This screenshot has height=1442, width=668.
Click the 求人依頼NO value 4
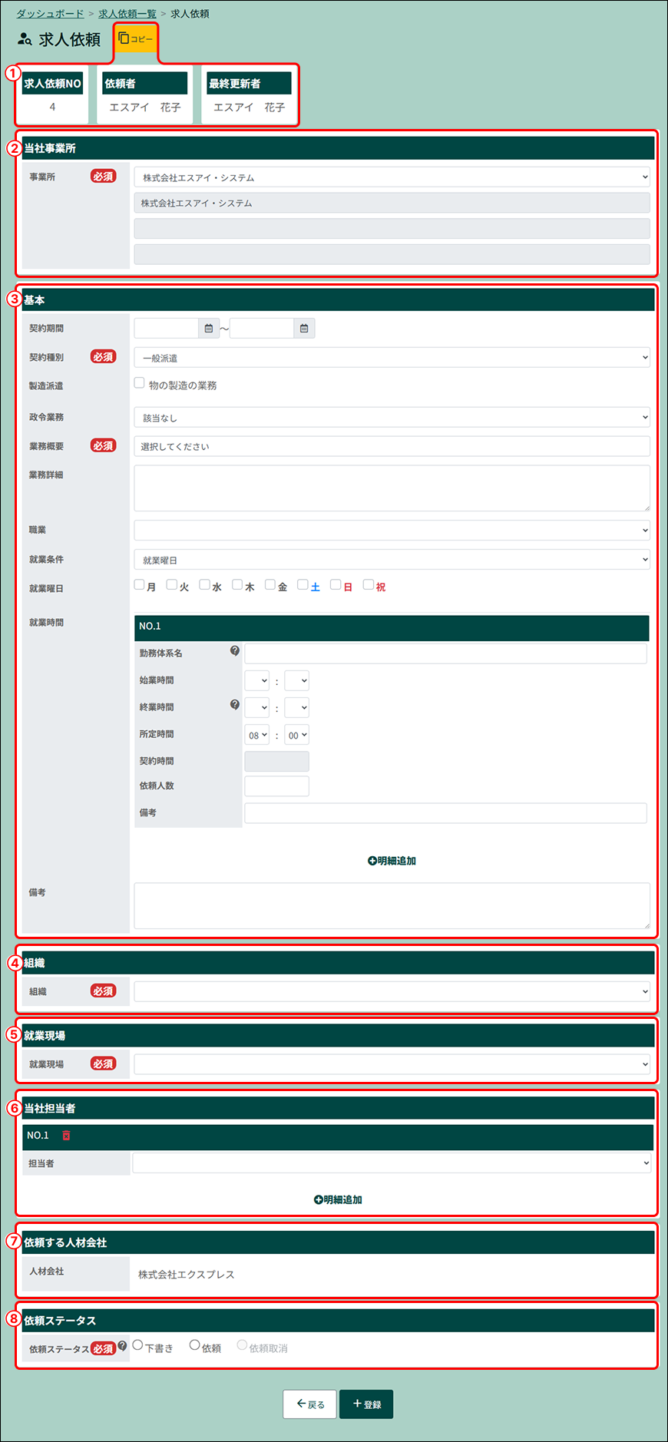(52, 107)
